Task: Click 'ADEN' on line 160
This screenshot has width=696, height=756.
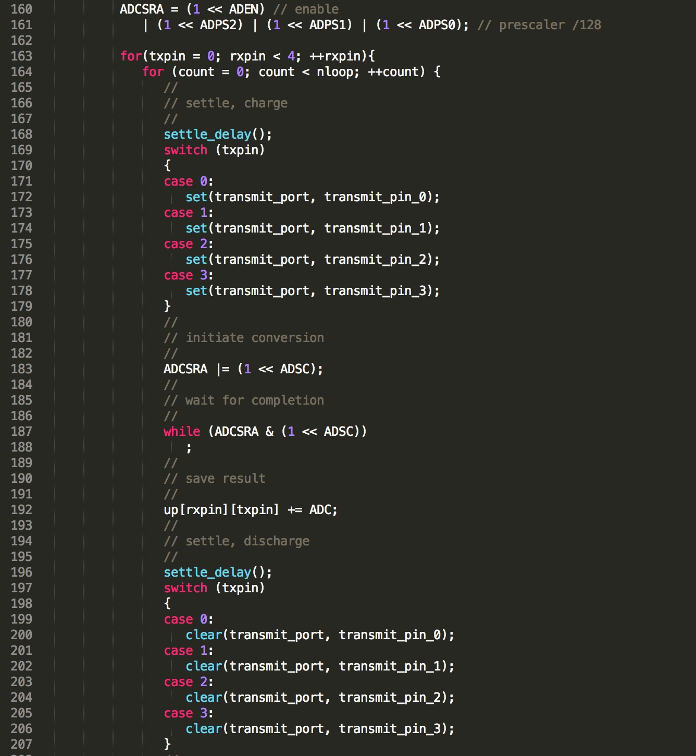Action: tap(244, 9)
